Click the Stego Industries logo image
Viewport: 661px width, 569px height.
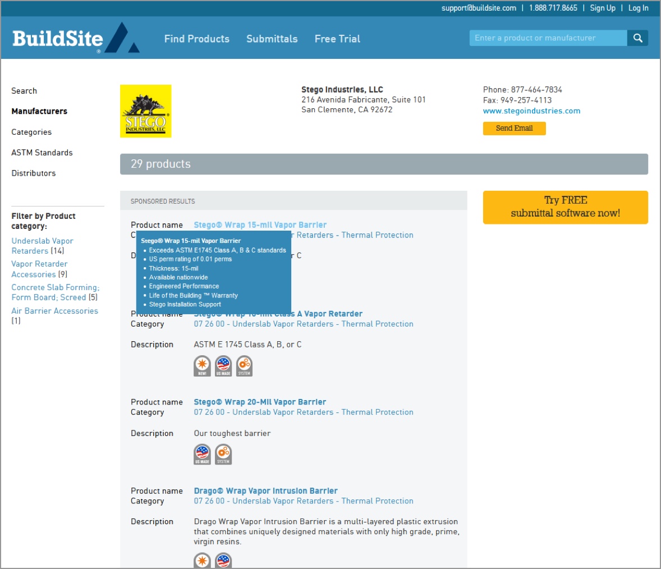click(146, 111)
